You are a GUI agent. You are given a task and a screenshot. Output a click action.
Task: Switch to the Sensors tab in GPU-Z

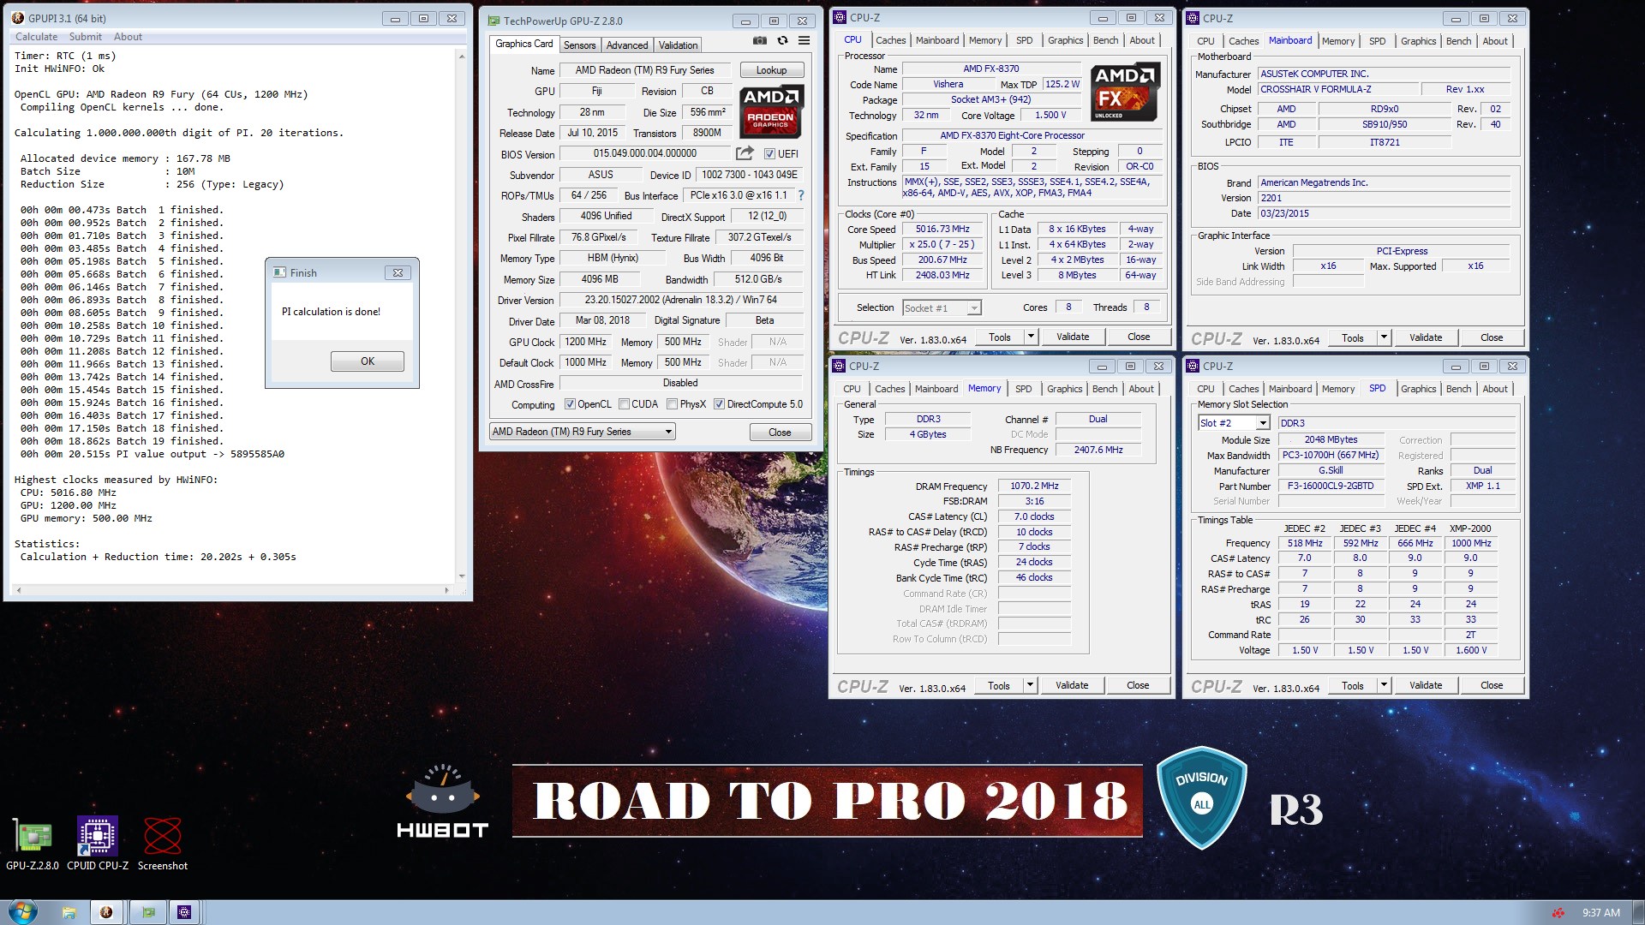[x=579, y=45]
